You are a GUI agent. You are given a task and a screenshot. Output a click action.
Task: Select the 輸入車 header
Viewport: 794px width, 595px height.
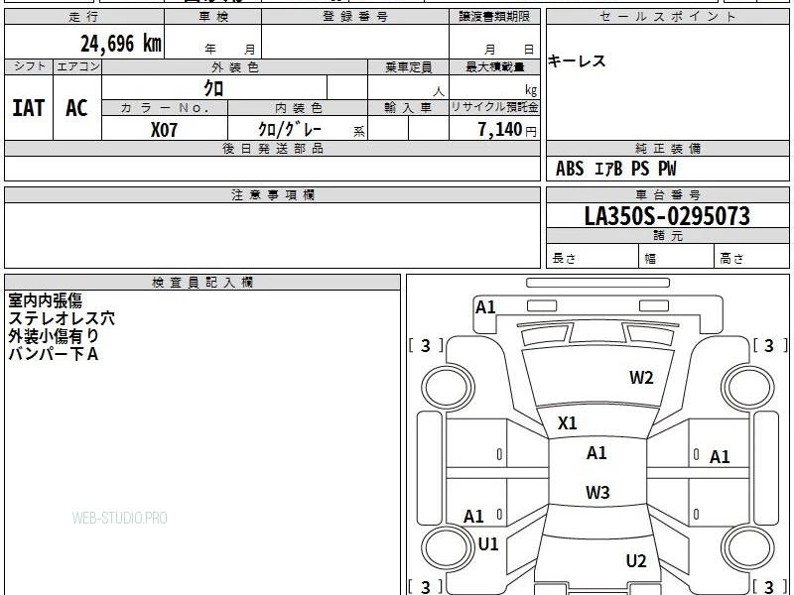pos(408,108)
